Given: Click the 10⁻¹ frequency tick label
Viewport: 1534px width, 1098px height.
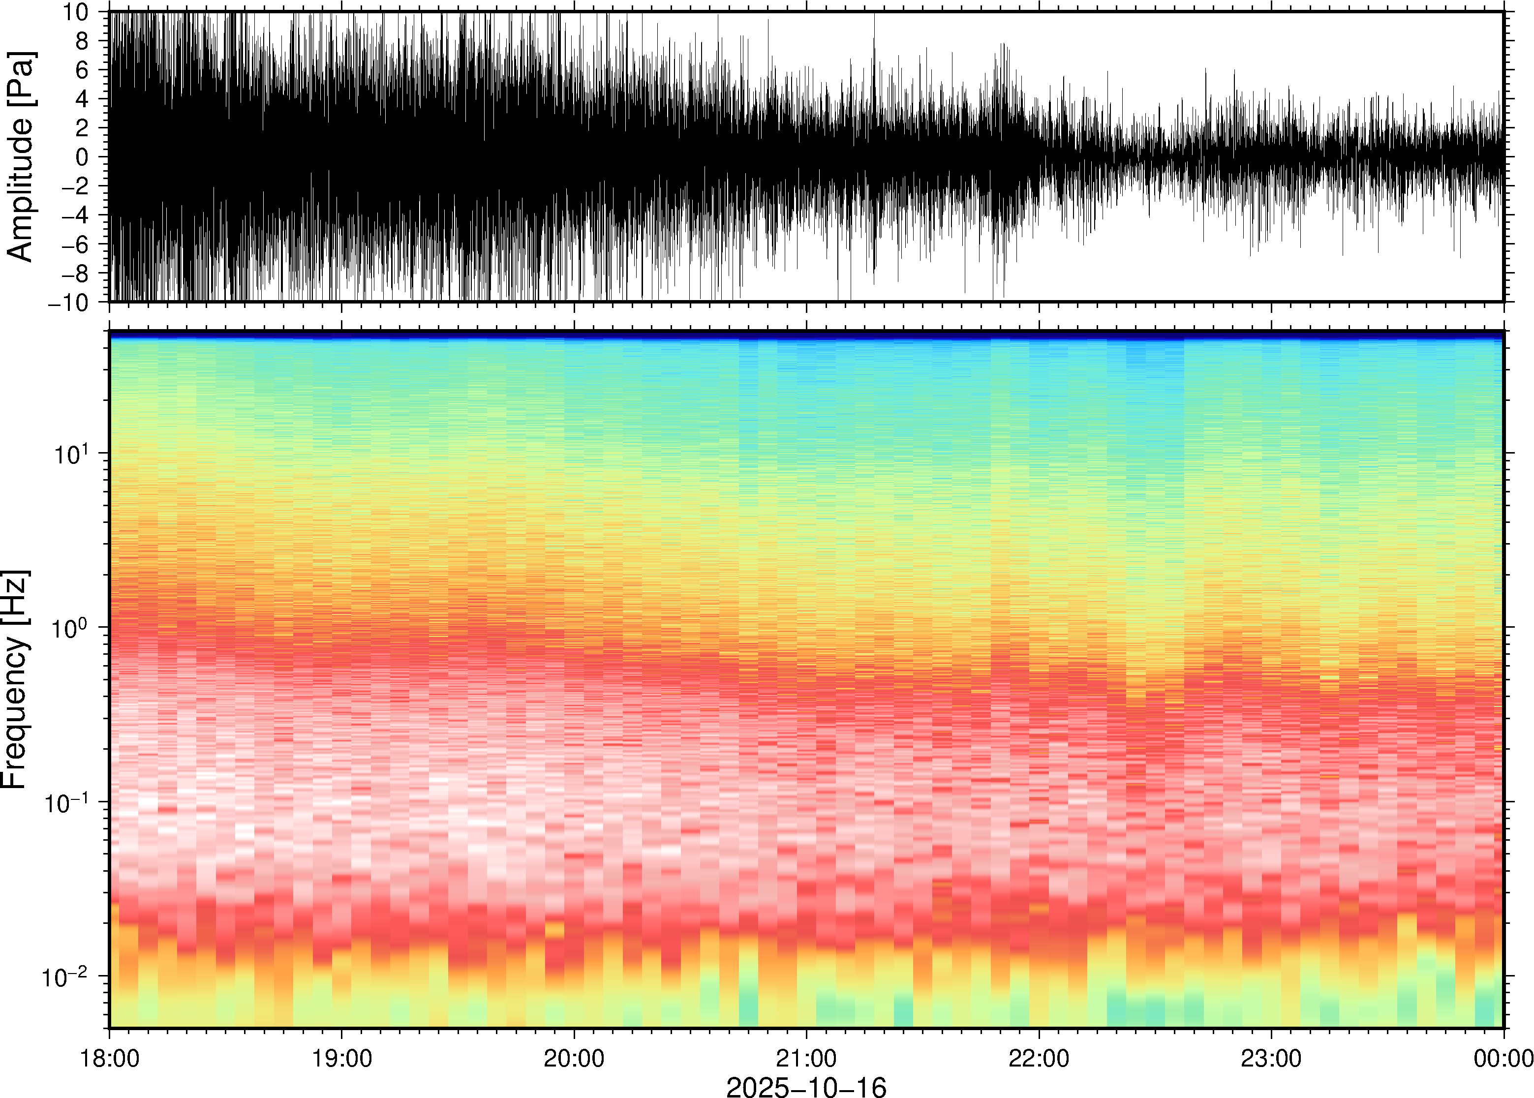Looking at the screenshot, I should pos(65,802).
